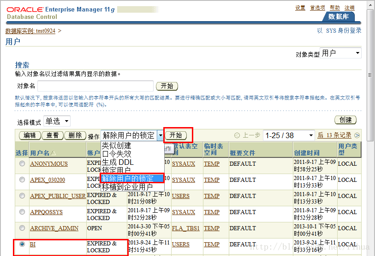Viewport: 375px width, 256px height.
Task: Go to the 数据库实例: test0924 breadcrumb
Action: tap(30, 31)
